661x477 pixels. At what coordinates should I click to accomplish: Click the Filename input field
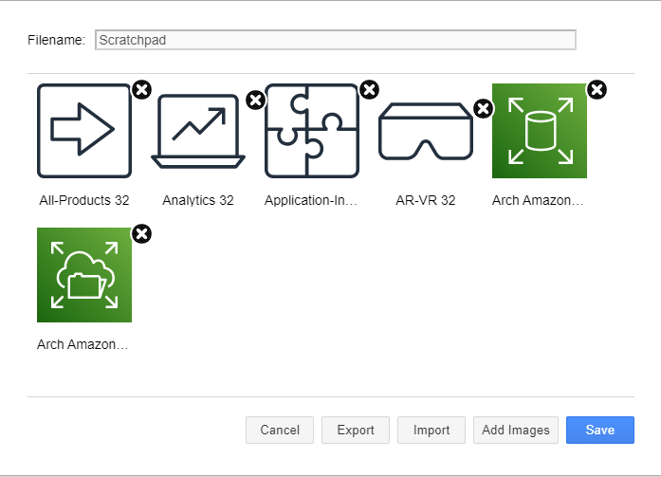point(335,40)
